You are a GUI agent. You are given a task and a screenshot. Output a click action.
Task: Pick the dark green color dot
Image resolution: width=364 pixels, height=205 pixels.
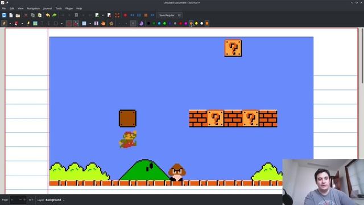click(154, 23)
